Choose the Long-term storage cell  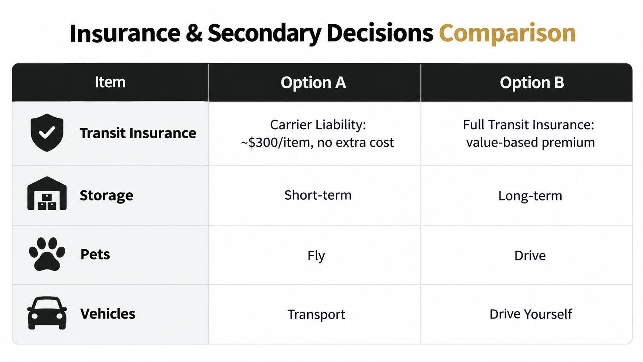527,195
